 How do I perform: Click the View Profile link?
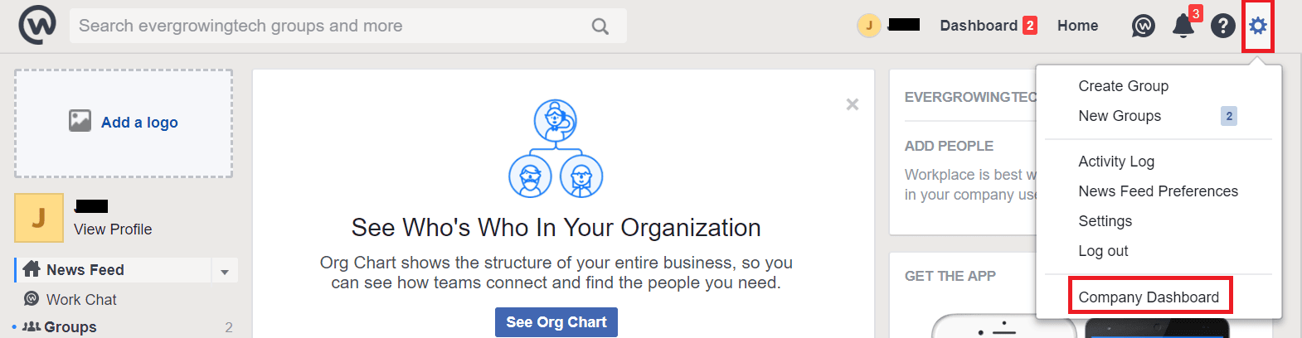[x=113, y=229]
